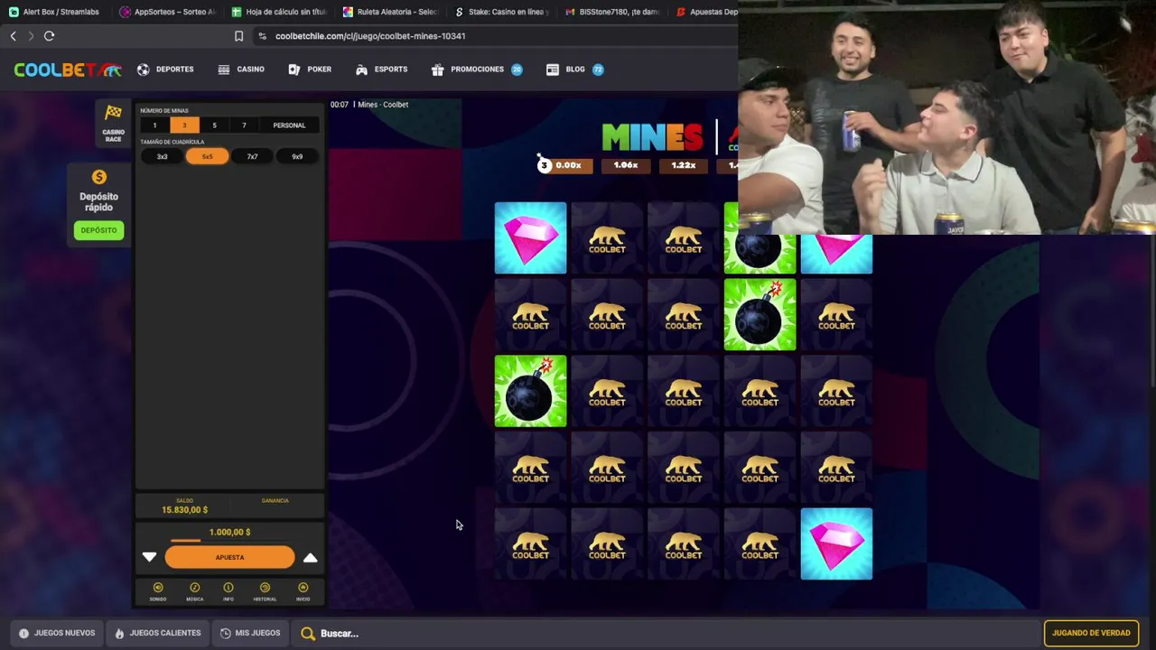Click the diamond tile in bottom grid row
Image resolution: width=1156 pixels, height=650 pixels.
[x=836, y=544]
